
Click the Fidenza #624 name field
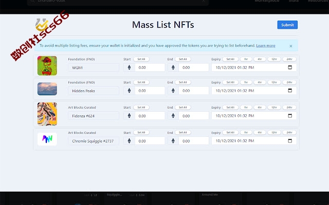tap(94, 116)
